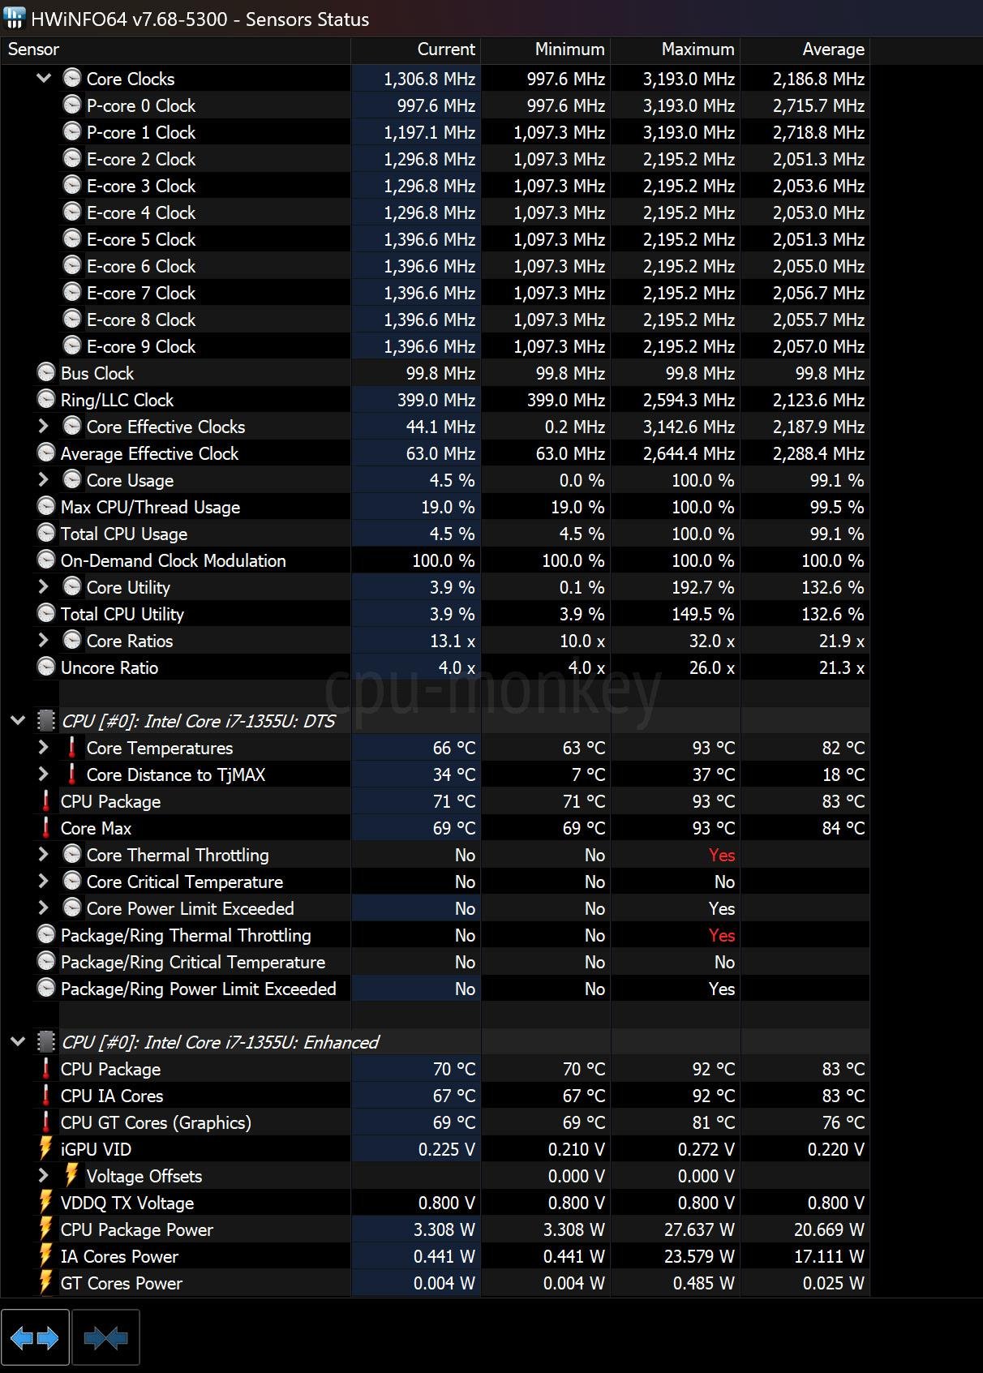Click the Uncore Ratio gauge icon
983x1373 pixels.
46,667
